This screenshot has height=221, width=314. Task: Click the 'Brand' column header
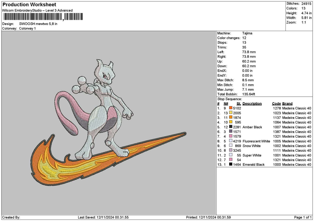(x=287, y=104)
